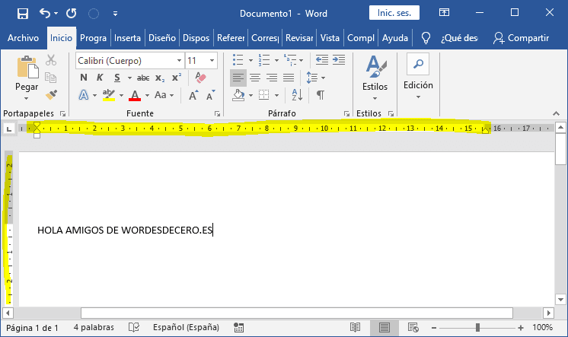Apply text effects outlined A
This screenshot has height=337, width=568.
coord(84,95)
